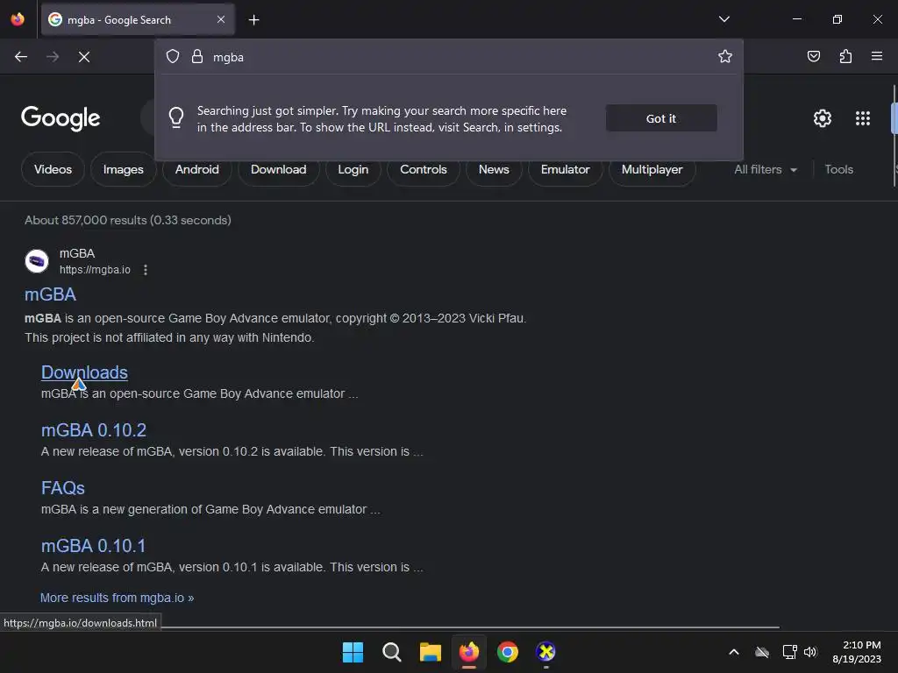Open the X-shaped app in taskbar
The image size is (898, 673).
545,652
